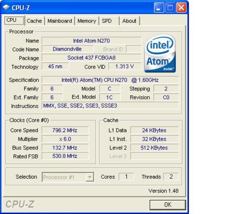
Task: Click the disabled maximize button
Action: [170, 7]
